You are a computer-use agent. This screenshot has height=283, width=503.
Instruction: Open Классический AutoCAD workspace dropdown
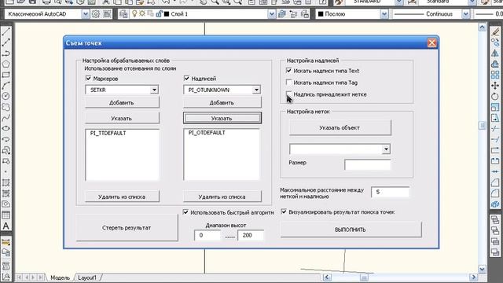click(86, 14)
